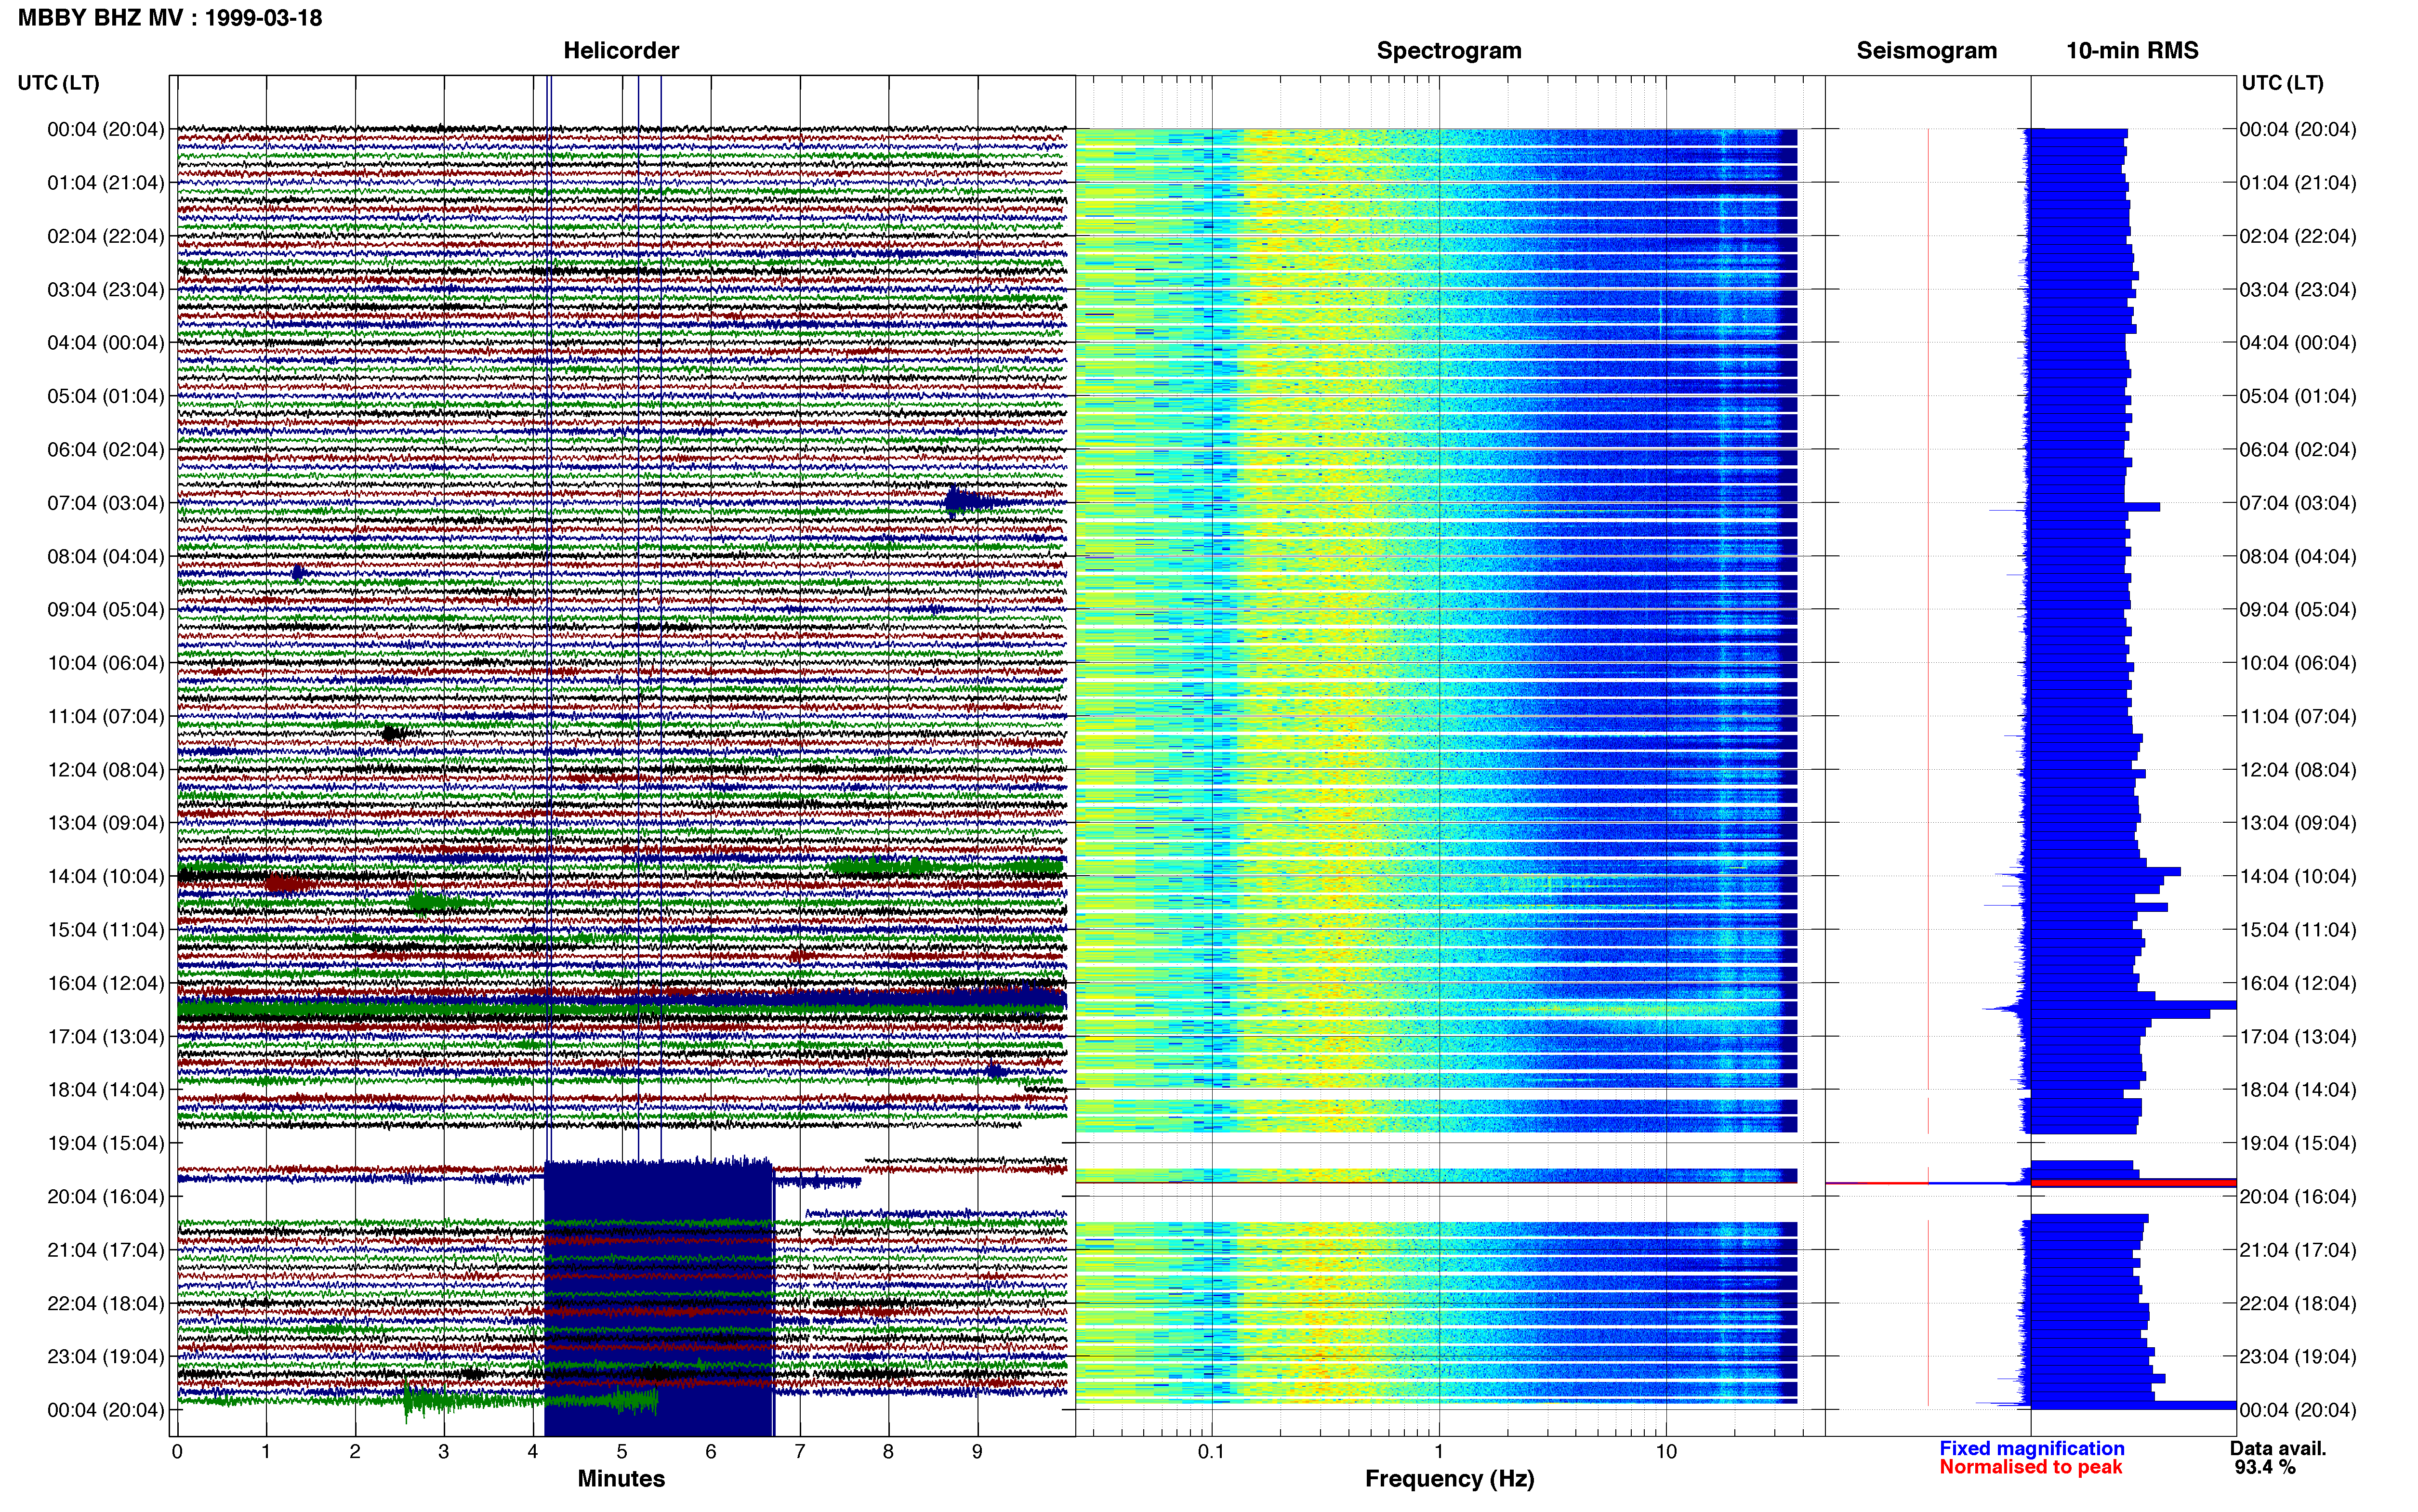Click right-side time label 14:04 (10:04)
This screenshot has height=1512, width=2418.
click(2298, 877)
